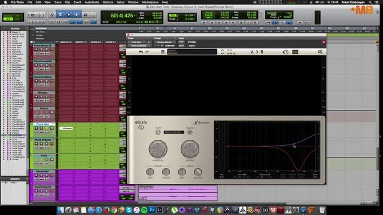Click the Native label button
The width and height of the screenshot is (383, 215).
pyautogui.click(x=191, y=45)
